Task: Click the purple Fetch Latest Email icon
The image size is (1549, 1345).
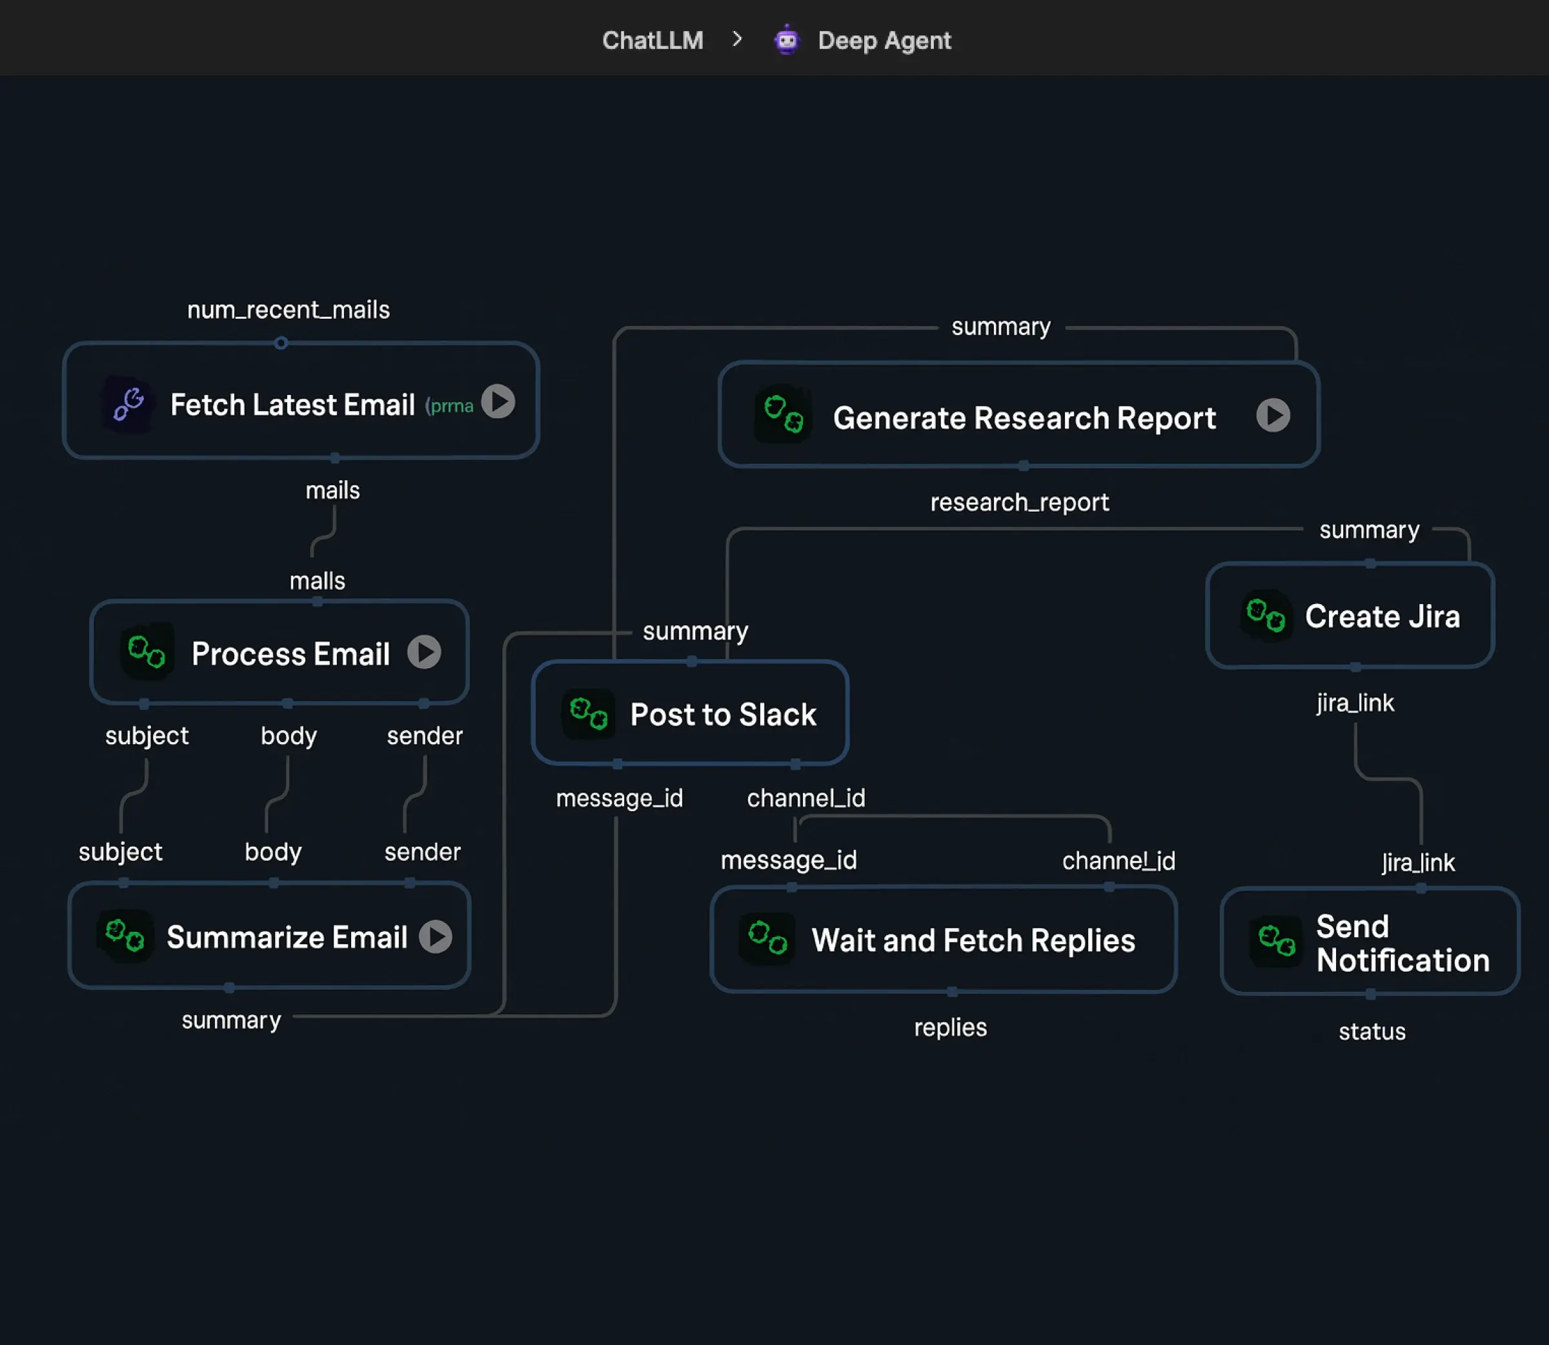Action: coord(129,405)
